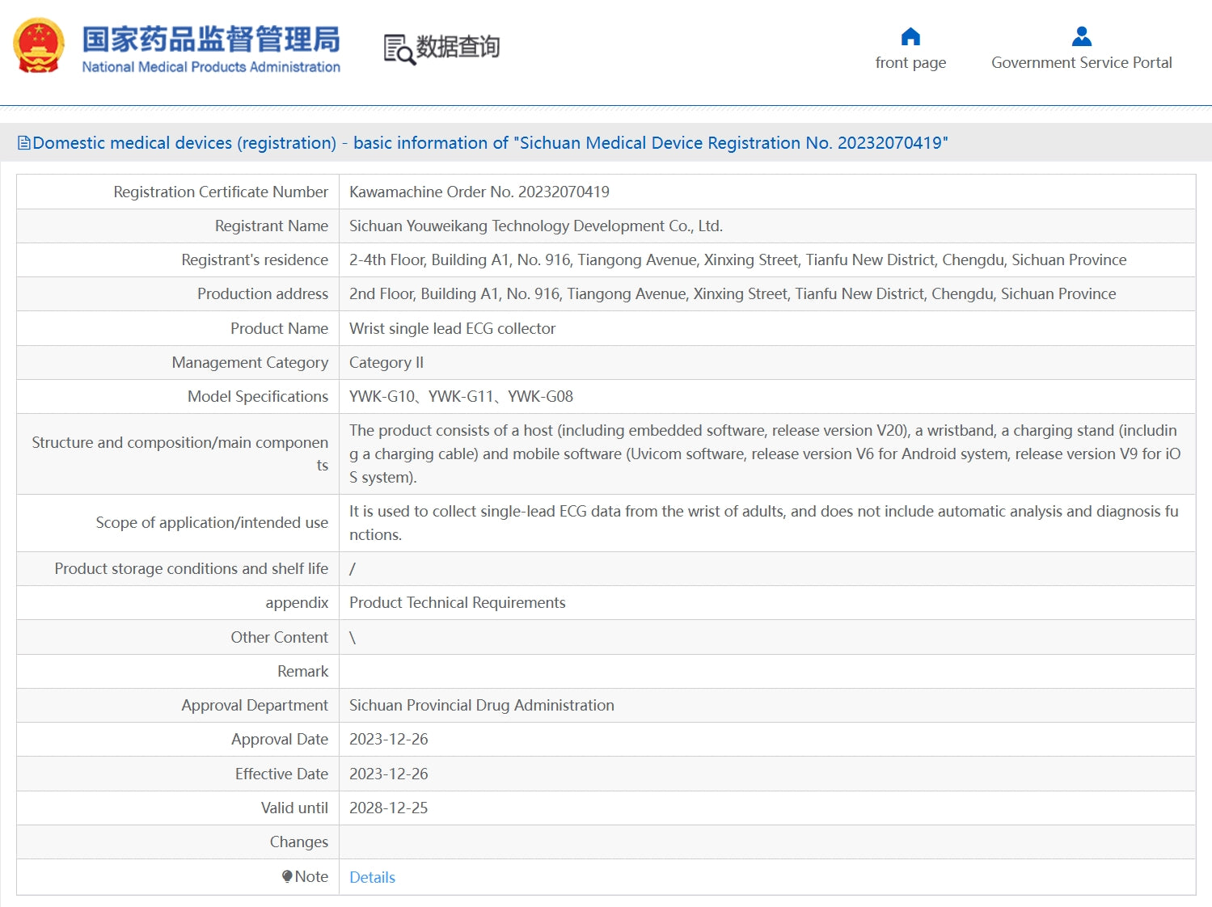
Task: Open the Details link in Note row
Action: [x=372, y=877]
